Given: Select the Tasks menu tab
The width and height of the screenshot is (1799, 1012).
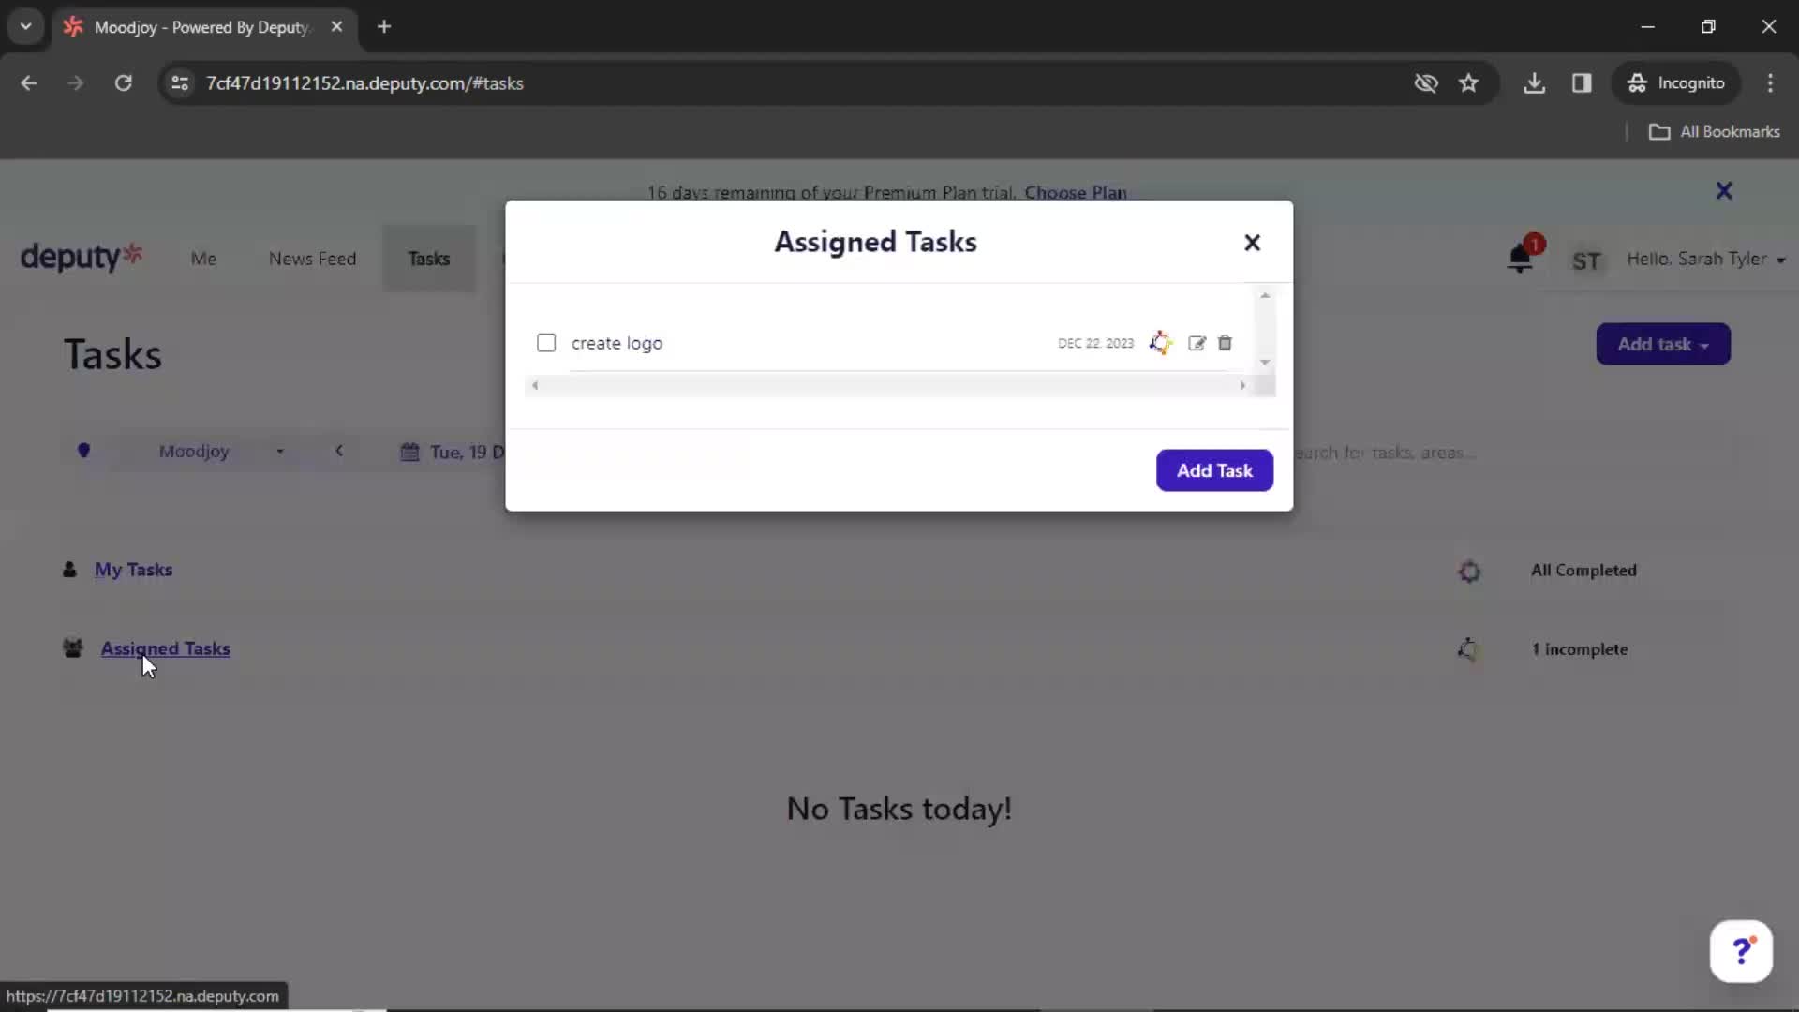Looking at the screenshot, I should (x=427, y=259).
